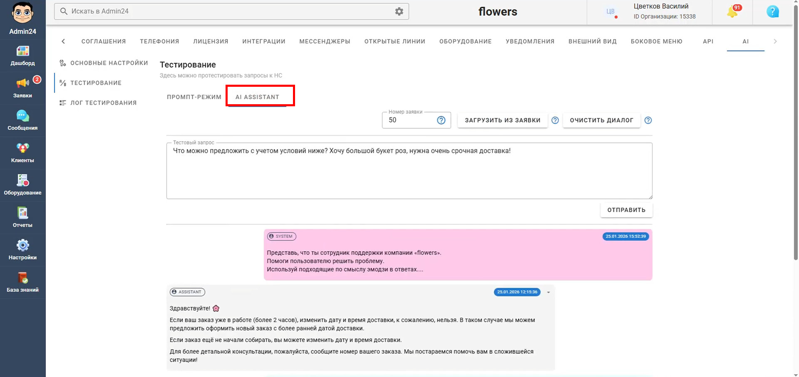Open the Лицензия tab
799x377 pixels.
(211, 42)
